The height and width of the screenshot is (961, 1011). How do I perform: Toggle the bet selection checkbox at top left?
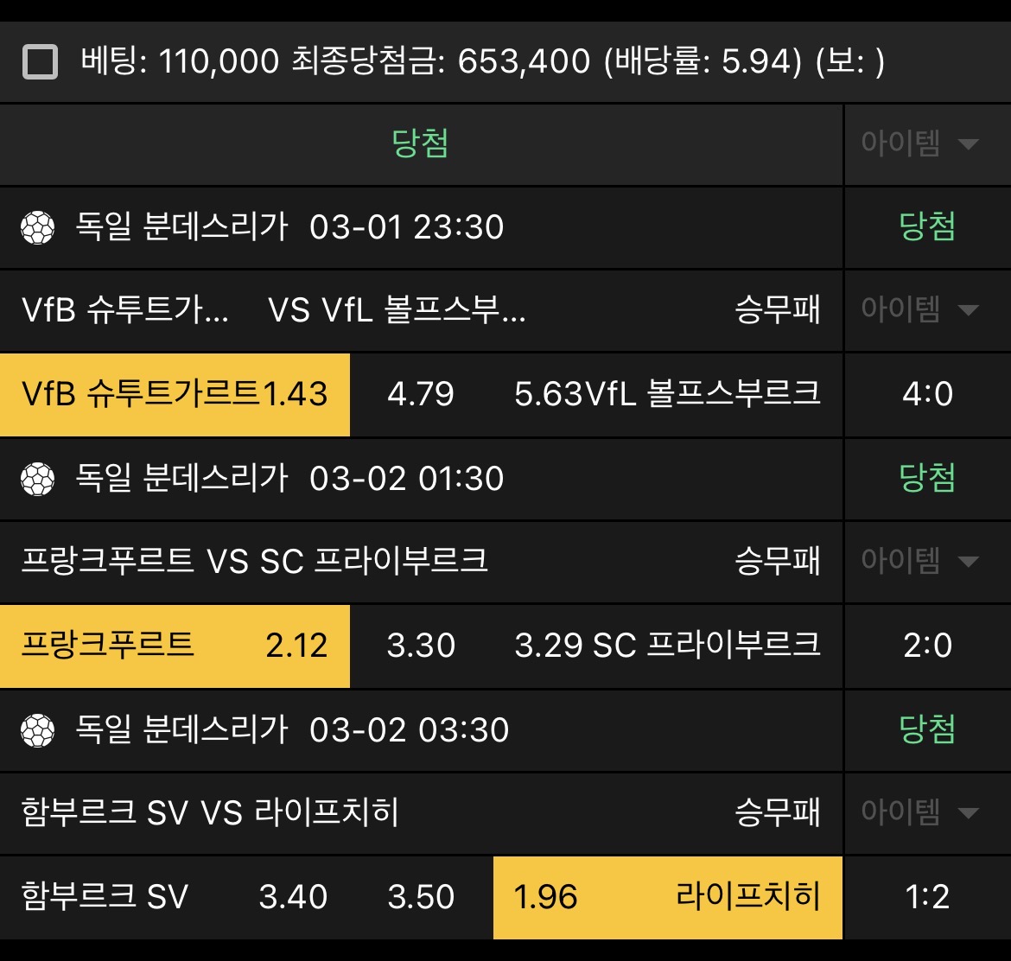click(x=38, y=61)
